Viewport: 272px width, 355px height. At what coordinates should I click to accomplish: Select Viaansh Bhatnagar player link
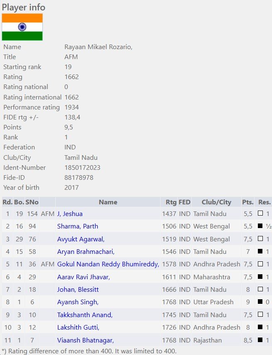click(86, 340)
